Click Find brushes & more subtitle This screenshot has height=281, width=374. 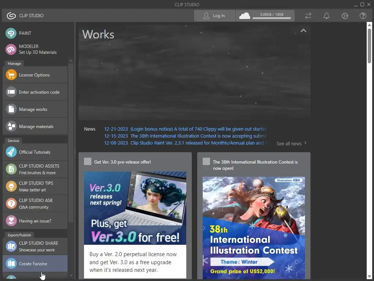click(x=37, y=173)
